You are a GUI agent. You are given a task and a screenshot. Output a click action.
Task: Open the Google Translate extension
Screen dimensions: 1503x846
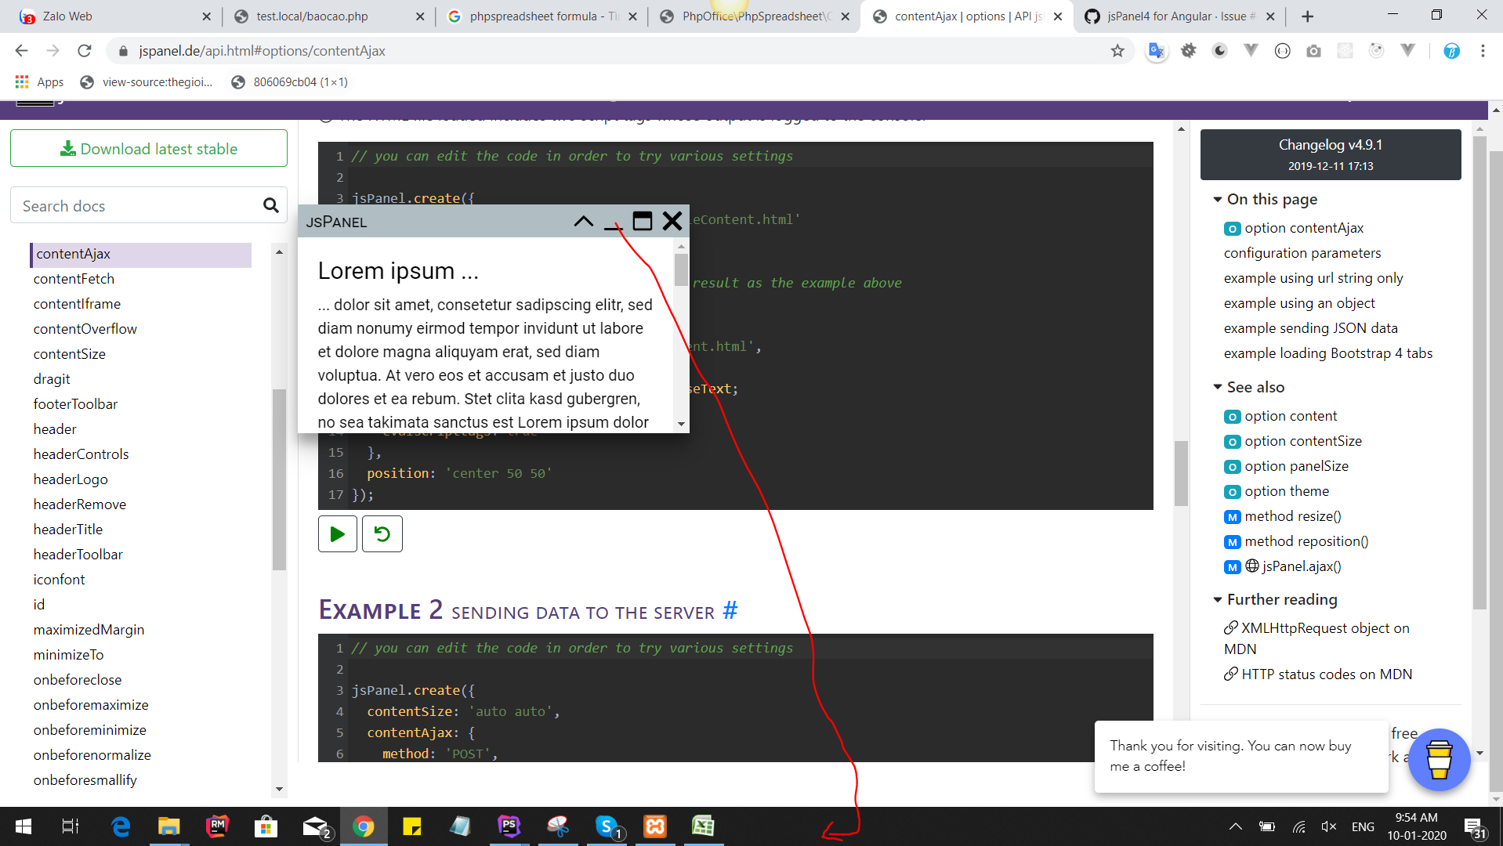pyautogui.click(x=1157, y=50)
